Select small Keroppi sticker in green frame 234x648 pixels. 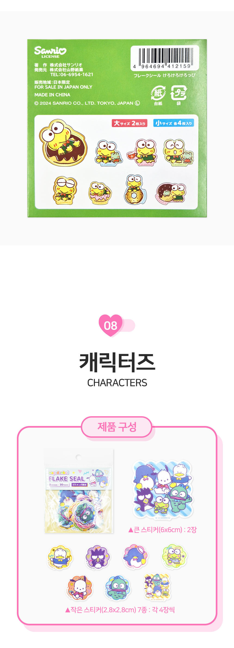pyautogui.click(x=174, y=556)
